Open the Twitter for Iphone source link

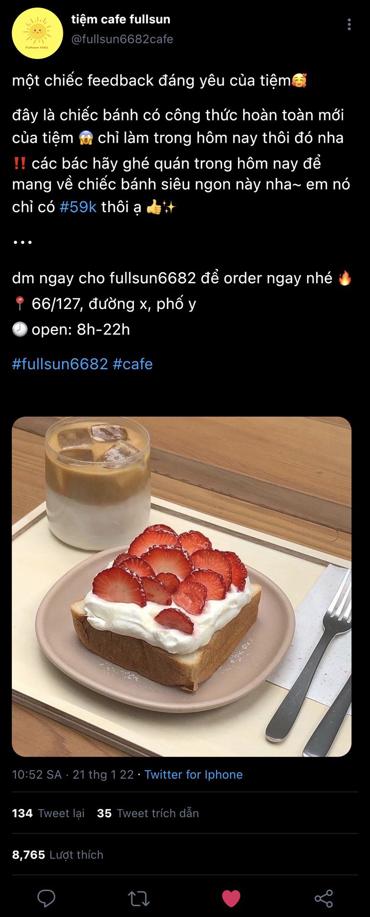click(x=194, y=774)
